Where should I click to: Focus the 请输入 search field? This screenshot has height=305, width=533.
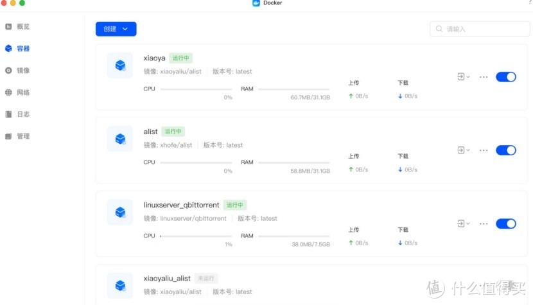point(480,29)
